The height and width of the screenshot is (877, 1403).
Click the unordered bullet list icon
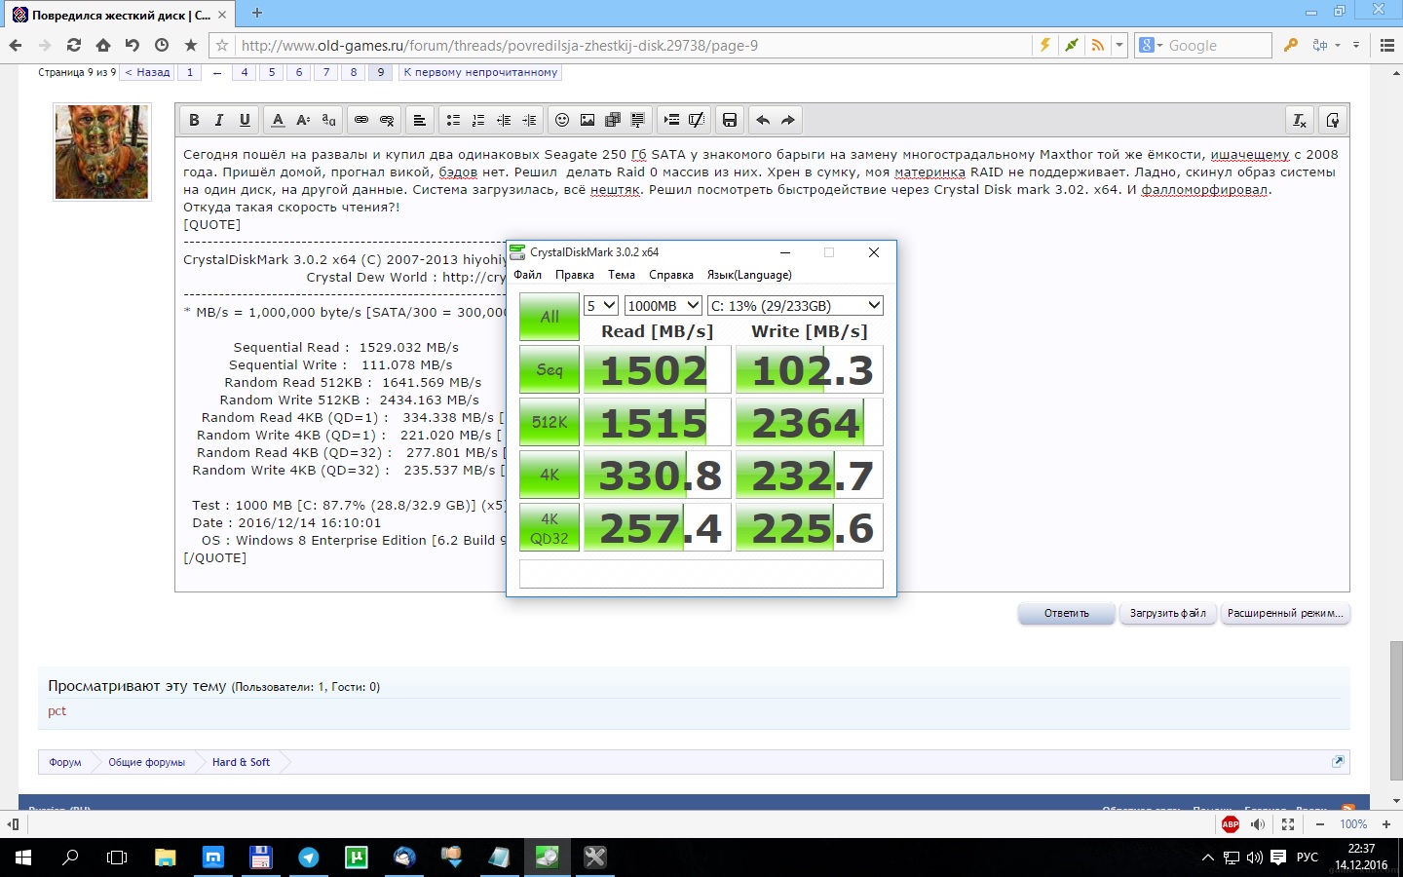click(453, 120)
